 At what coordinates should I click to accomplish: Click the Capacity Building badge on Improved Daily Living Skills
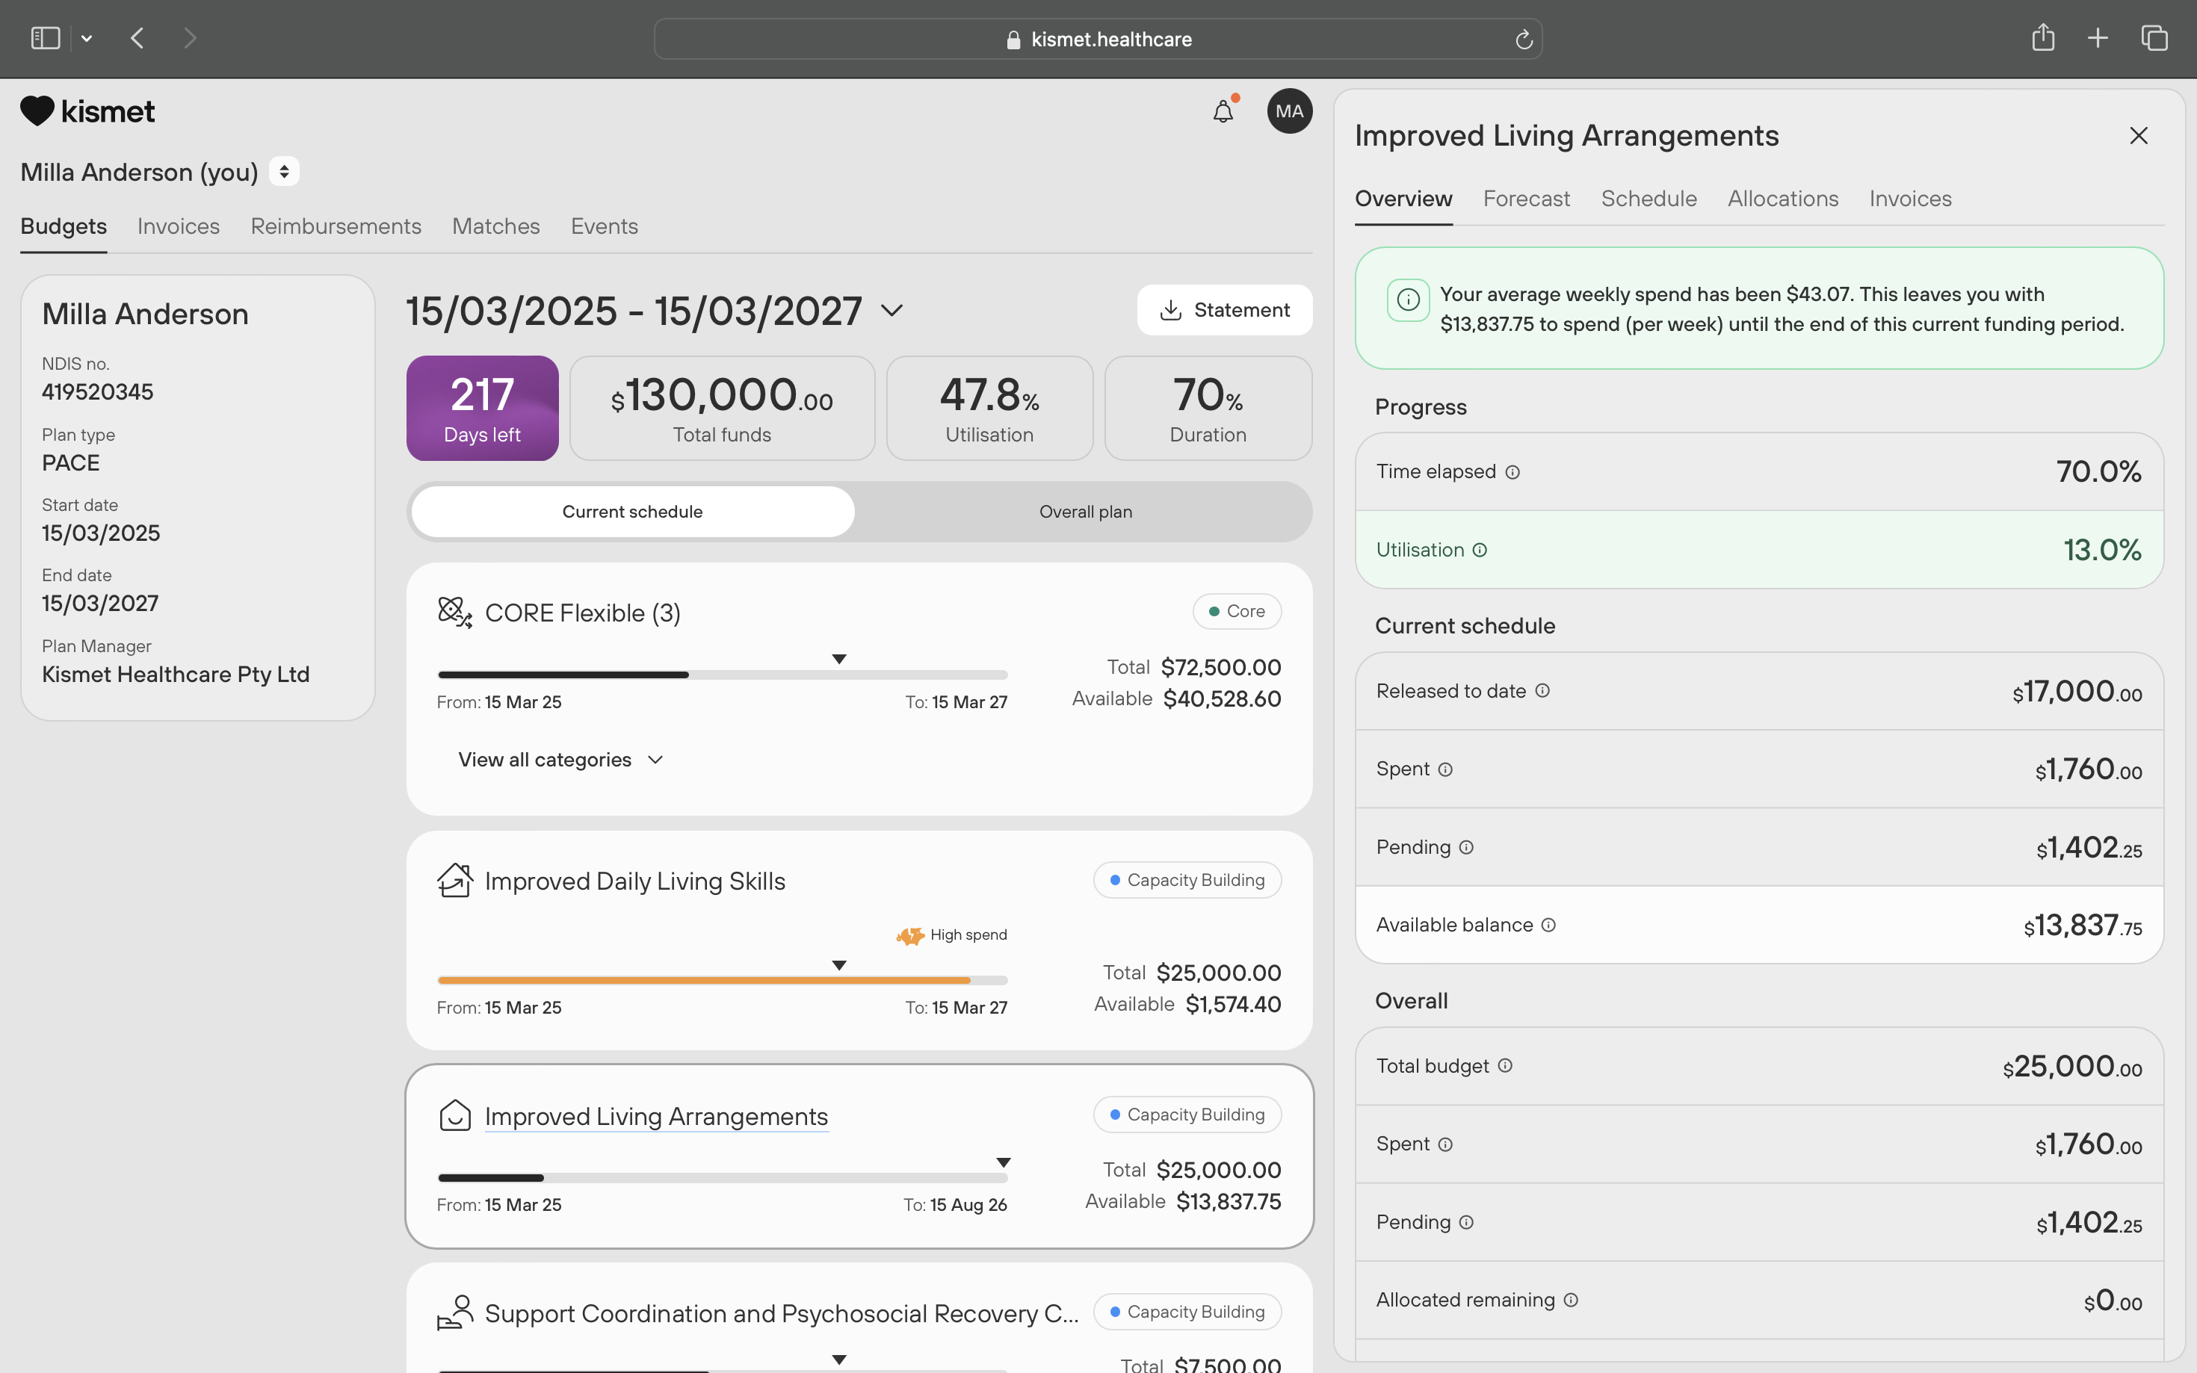(1187, 880)
